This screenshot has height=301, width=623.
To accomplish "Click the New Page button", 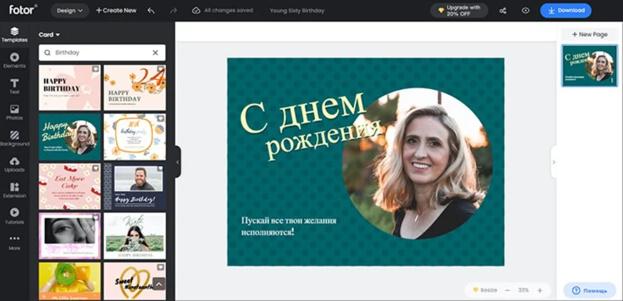I will click(589, 34).
